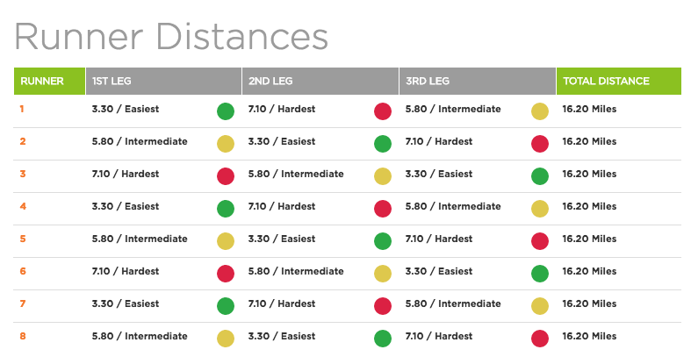Click runner 6's green 3rd leg dot
This screenshot has height=364, width=691.
point(540,274)
